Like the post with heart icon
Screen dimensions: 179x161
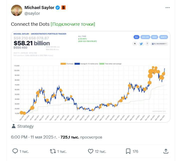click(91, 151)
